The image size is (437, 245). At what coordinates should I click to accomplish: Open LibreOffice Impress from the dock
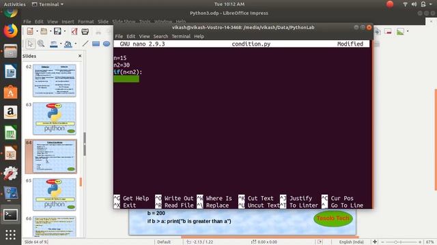(x=10, y=153)
